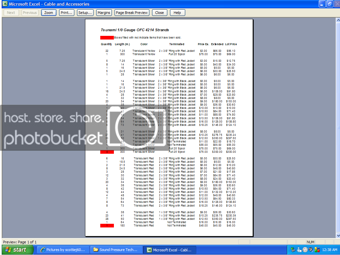Click the '$235.75' extended value

[x=217, y=216]
